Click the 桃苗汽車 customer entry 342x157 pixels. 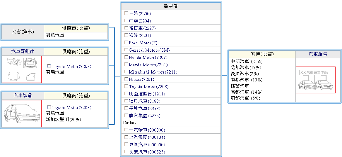click(x=240, y=86)
